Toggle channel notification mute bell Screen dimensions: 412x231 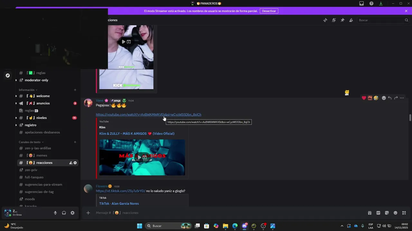(334, 20)
